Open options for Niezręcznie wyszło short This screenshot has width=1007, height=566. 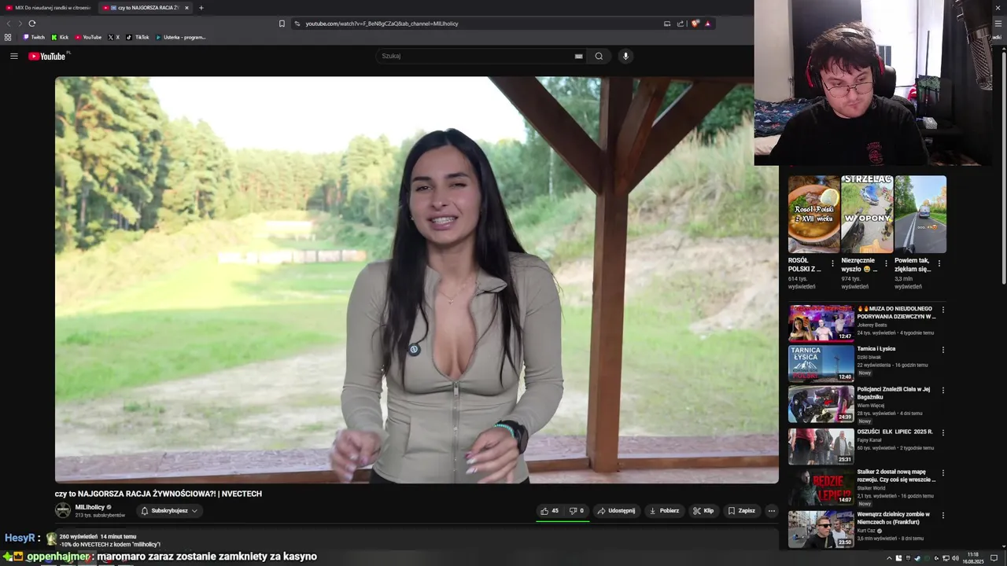coord(886,263)
